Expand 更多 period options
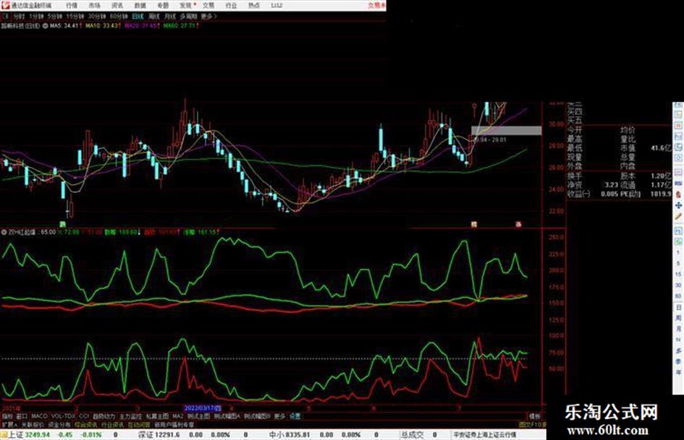 208,16
